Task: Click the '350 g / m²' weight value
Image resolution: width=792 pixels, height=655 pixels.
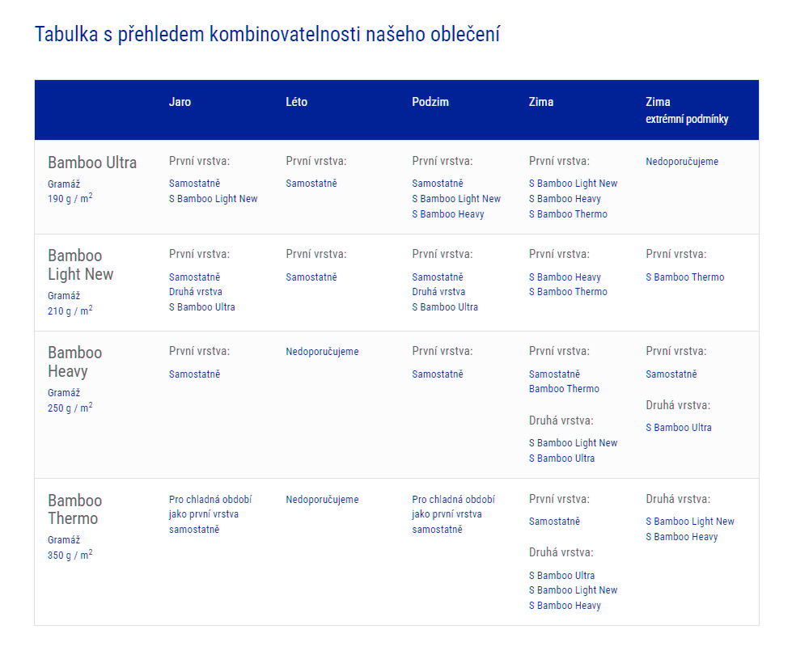Action: pos(70,555)
